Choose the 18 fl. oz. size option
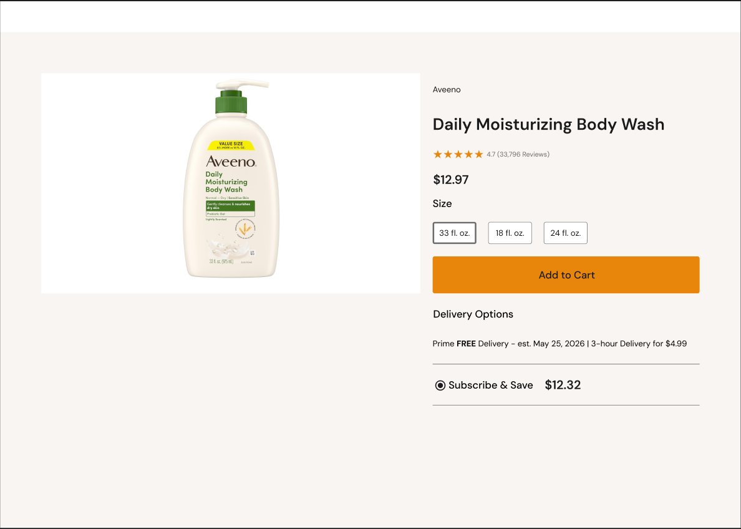Screen dimensions: 741x529 click(510, 233)
